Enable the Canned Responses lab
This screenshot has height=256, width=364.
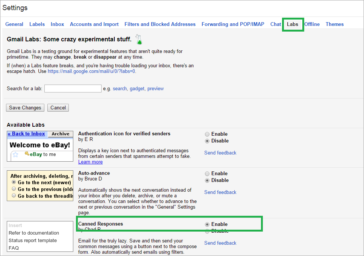coord(207,224)
